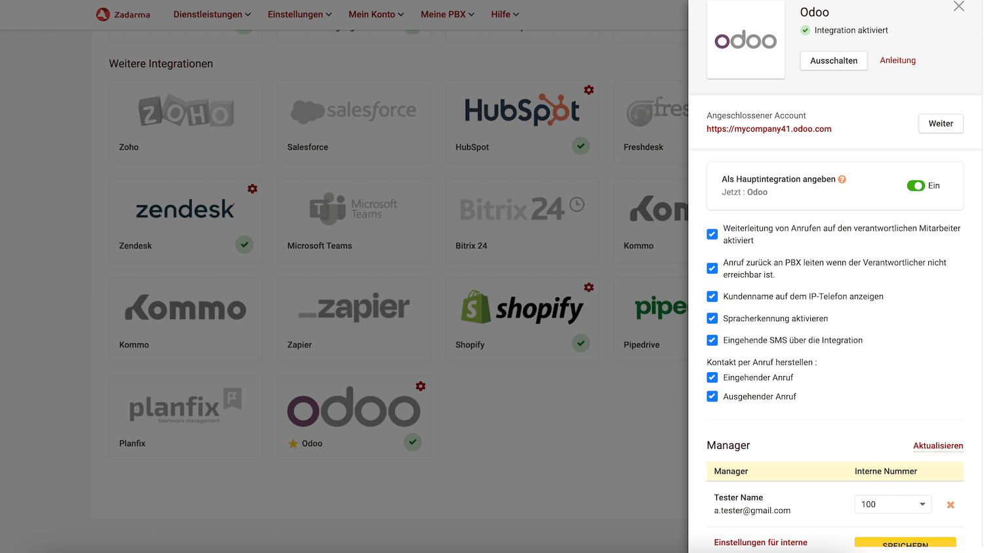Click the yellow Speichern button
The image size is (984, 553).
[905, 543]
